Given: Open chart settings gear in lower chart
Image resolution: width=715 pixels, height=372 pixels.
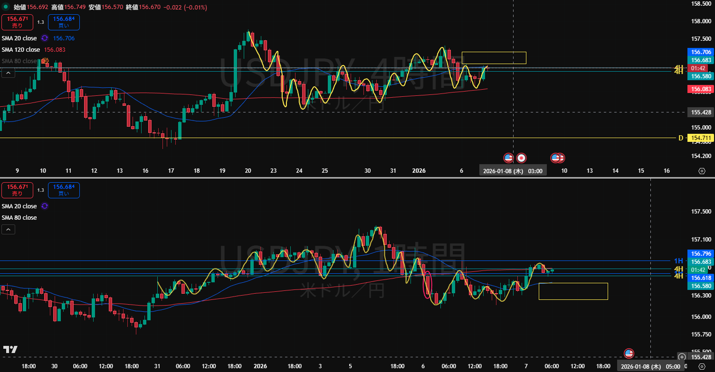Looking at the screenshot, I should click(702, 366).
